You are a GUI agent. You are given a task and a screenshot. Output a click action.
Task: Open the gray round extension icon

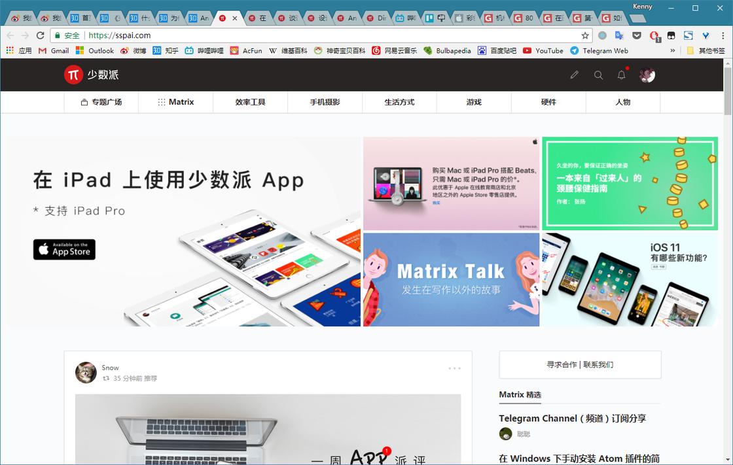603,35
